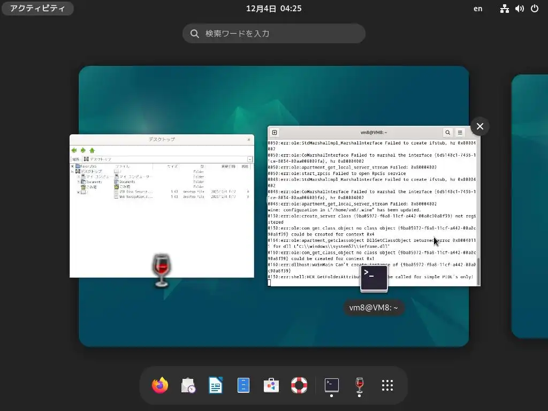
Task: Launch Firefox from the dash
Action: coord(160,385)
